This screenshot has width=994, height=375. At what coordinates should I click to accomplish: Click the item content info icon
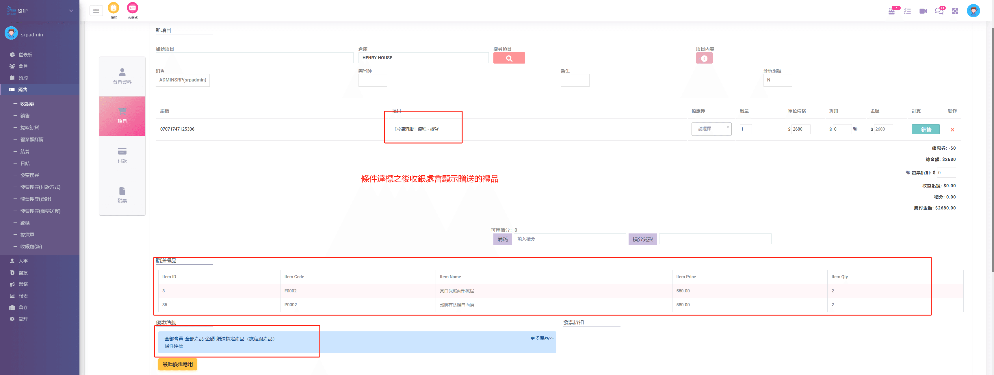coord(704,58)
